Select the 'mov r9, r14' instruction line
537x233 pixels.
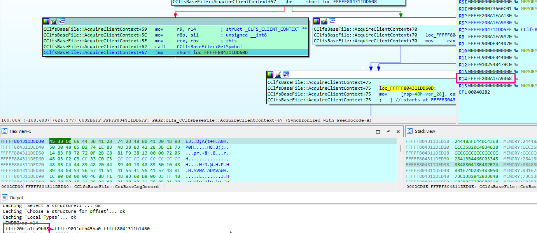(175, 29)
